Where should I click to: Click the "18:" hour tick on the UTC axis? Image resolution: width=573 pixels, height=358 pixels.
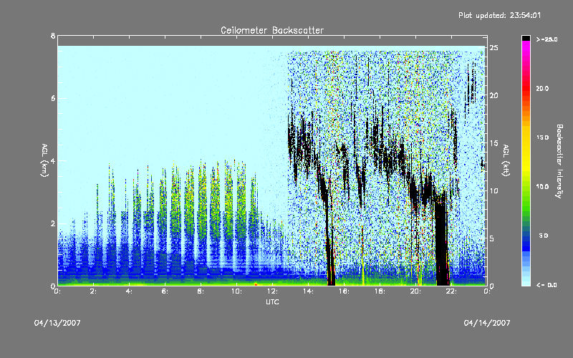coord(380,291)
